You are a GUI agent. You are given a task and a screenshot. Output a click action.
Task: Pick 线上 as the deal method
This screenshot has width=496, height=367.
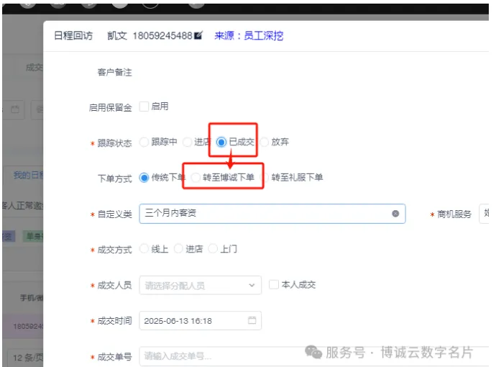[x=144, y=249]
